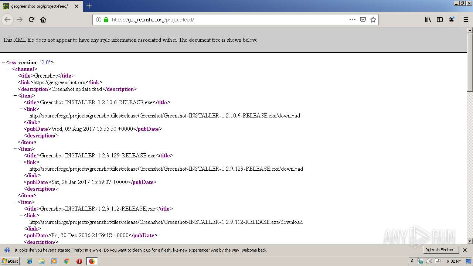Launch Google Chrome from the taskbar
This screenshot has width=473, height=266.
tap(67, 261)
